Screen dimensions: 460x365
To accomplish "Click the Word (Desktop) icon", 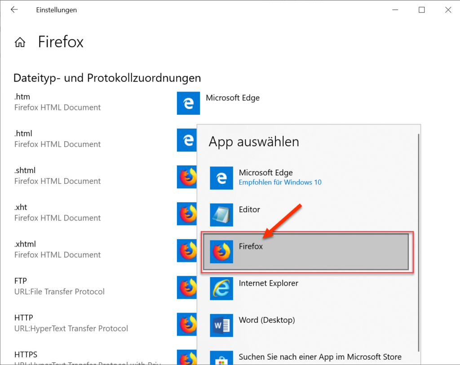I will coord(221,326).
